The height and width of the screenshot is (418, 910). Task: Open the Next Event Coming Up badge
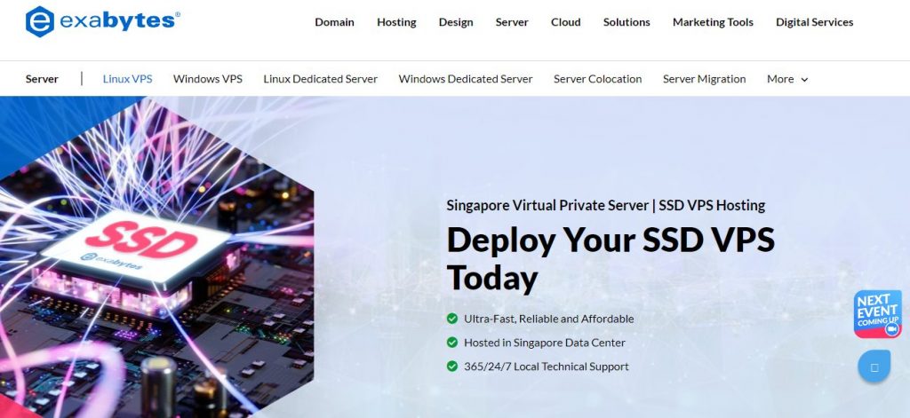877,314
